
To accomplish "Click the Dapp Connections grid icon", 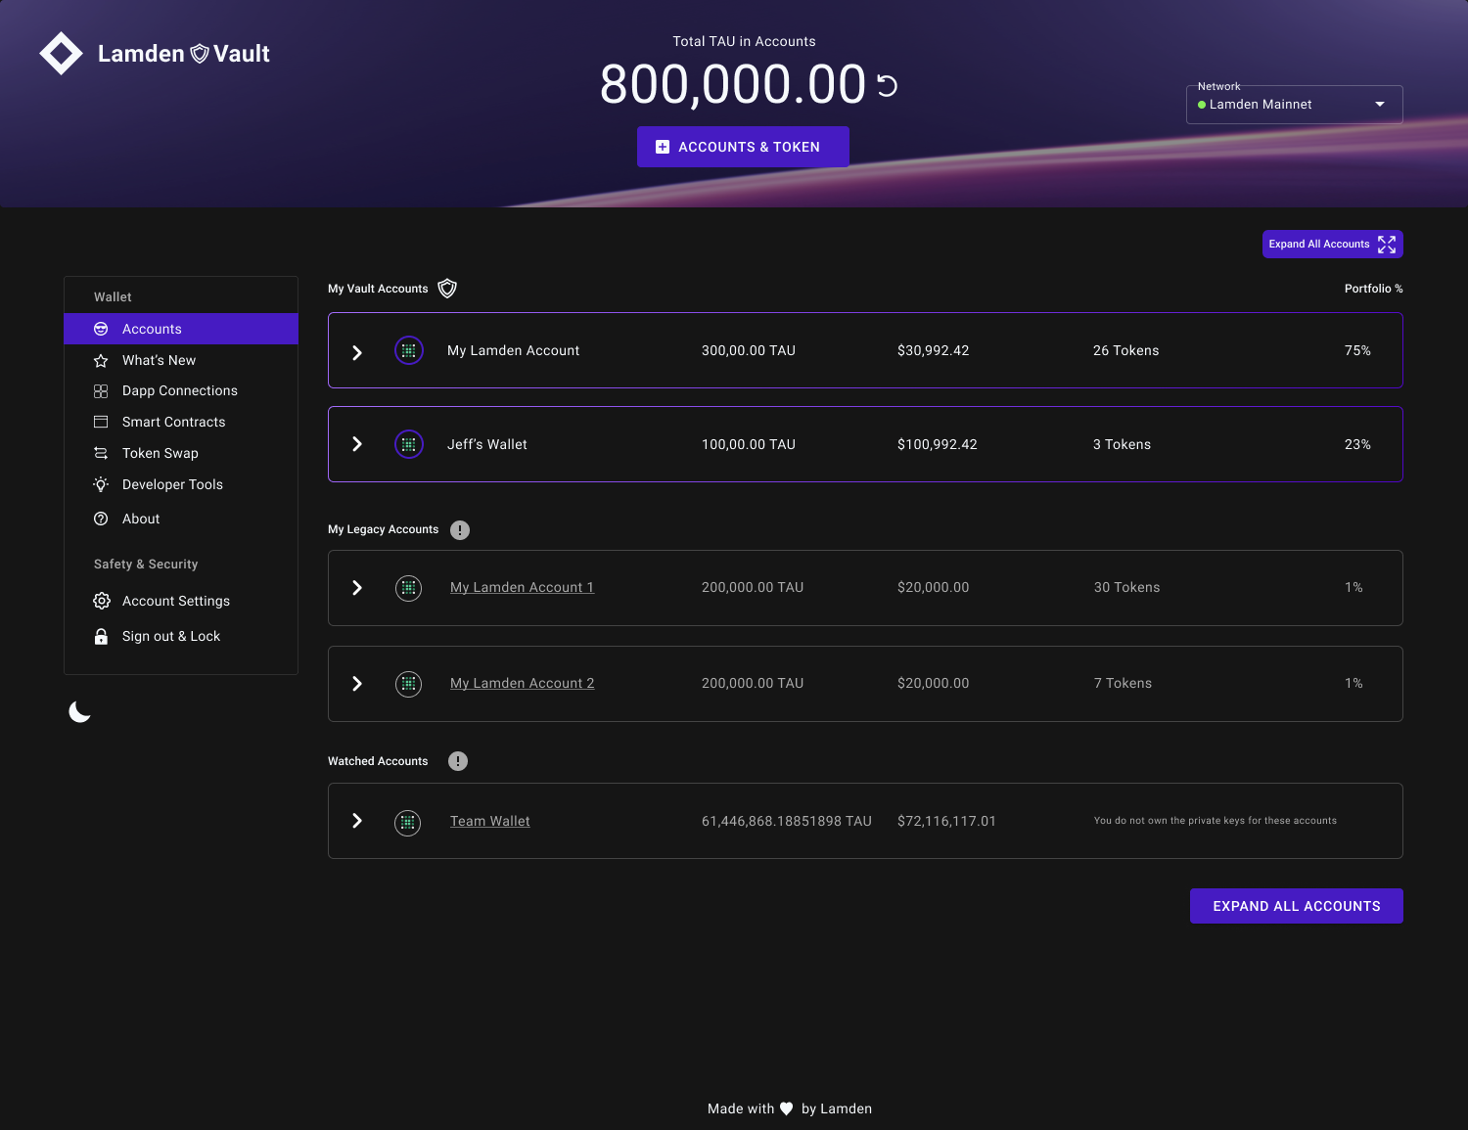I will coord(101,391).
